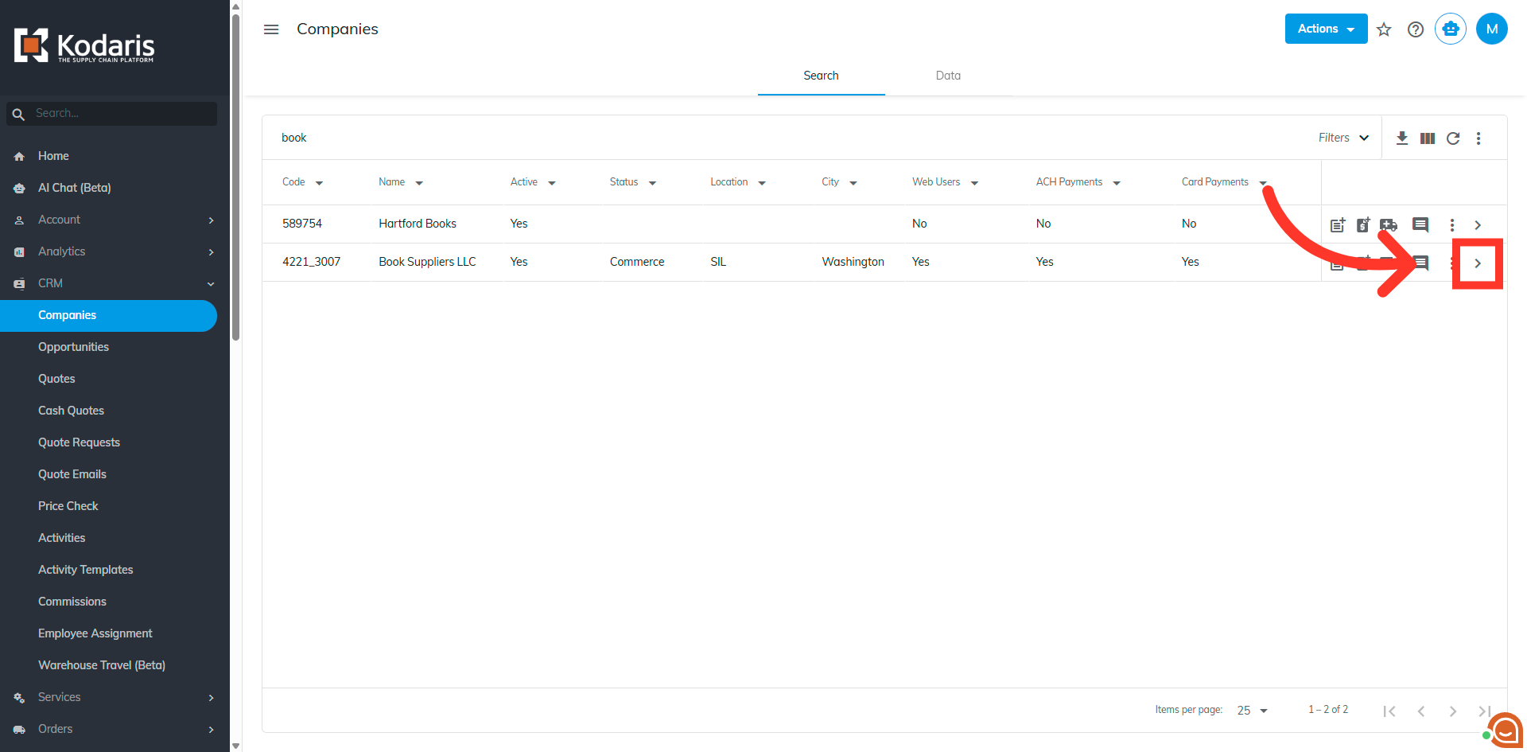Open Web Users column dropdown arrow
The height and width of the screenshot is (752, 1527).
[x=974, y=183]
